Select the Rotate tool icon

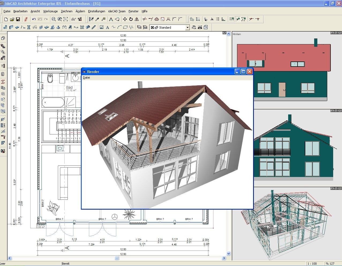(x=131, y=19)
